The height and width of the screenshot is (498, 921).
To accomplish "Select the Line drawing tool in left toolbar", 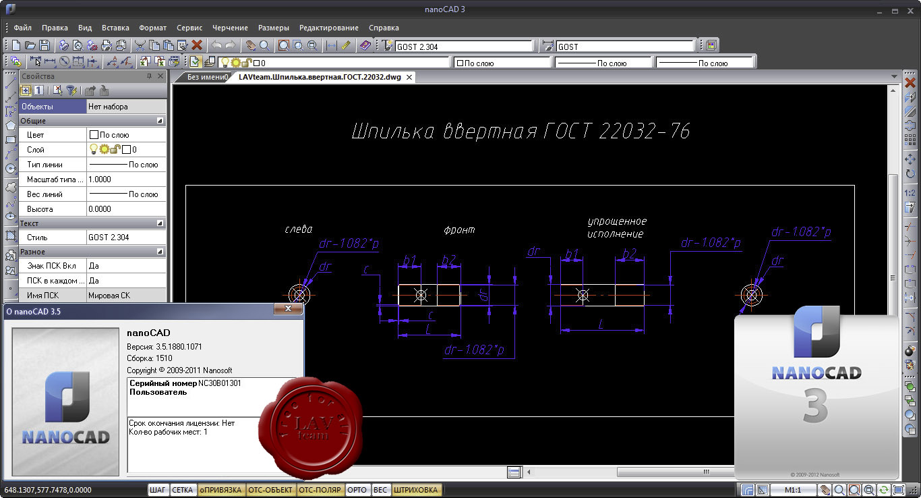I will 10,82.
